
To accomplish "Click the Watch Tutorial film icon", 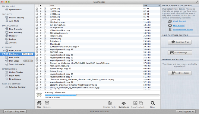I will coord(170,21).
